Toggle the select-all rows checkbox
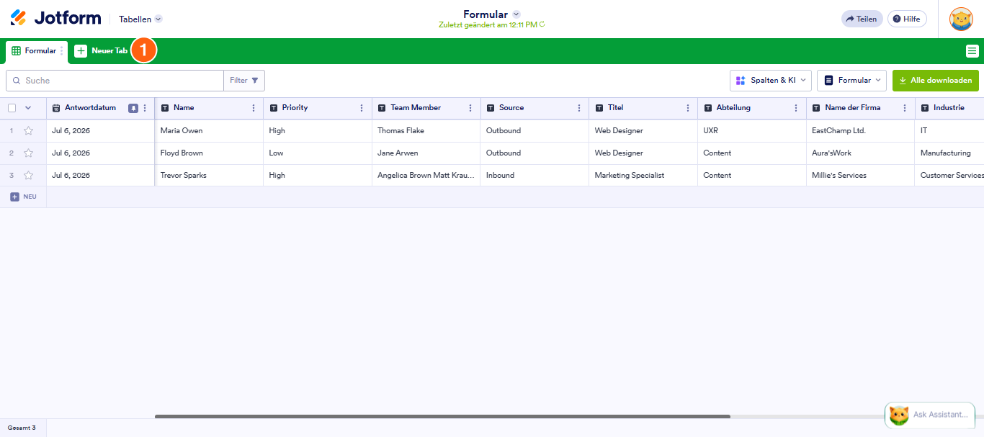 (x=12, y=108)
